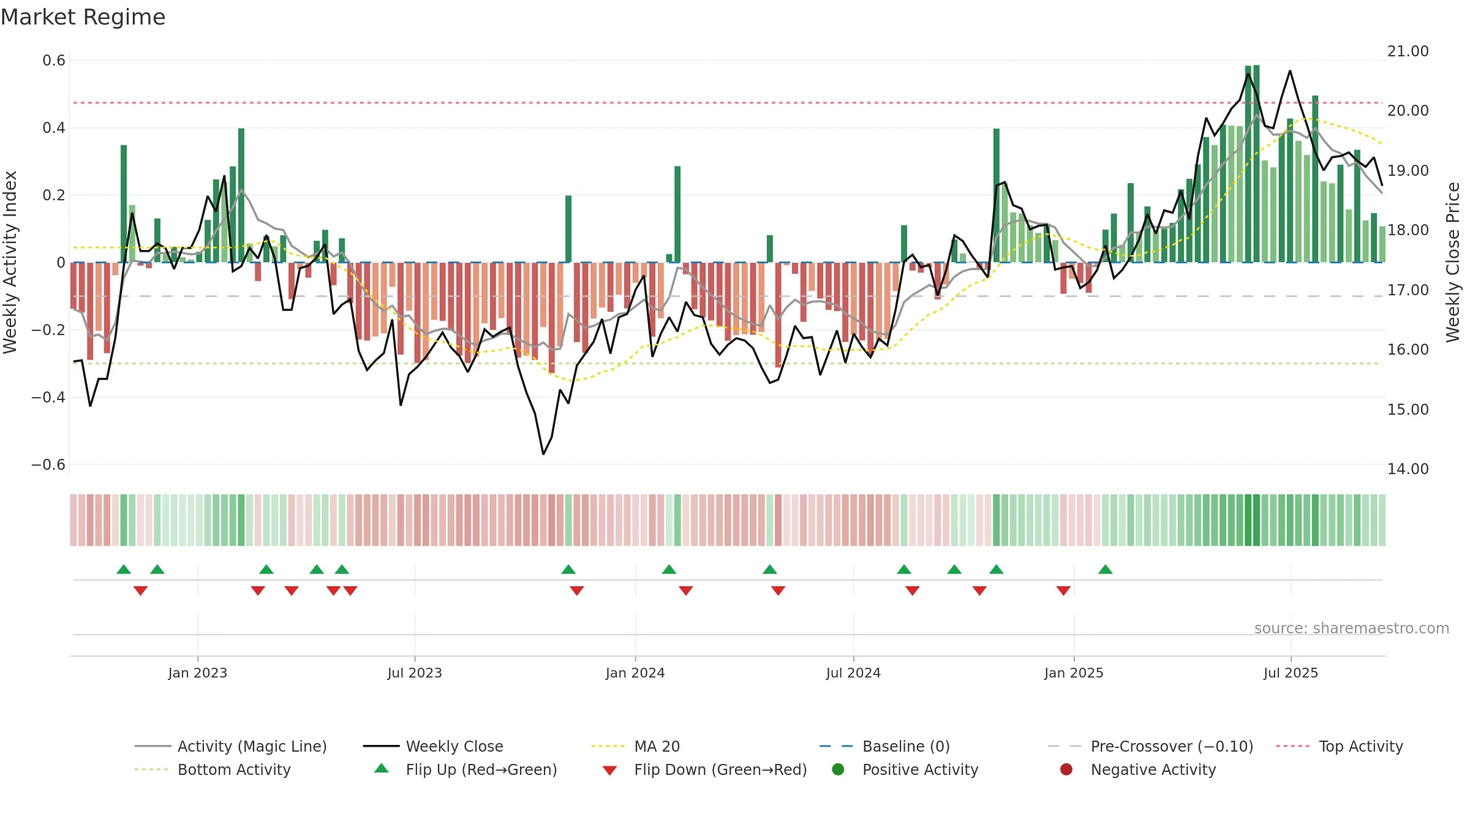Click the Jul 2025 x-axis label
Image resolution: width=1470 pixels, height=827 pixels.
pos(1291,673)
